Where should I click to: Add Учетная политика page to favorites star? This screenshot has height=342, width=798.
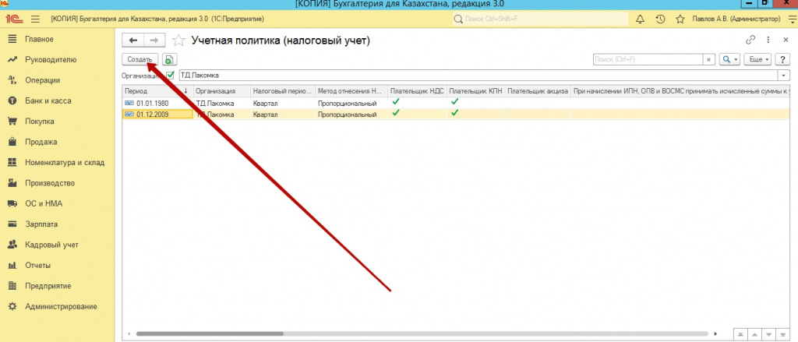pyautogui.click(x=178, y=41)
